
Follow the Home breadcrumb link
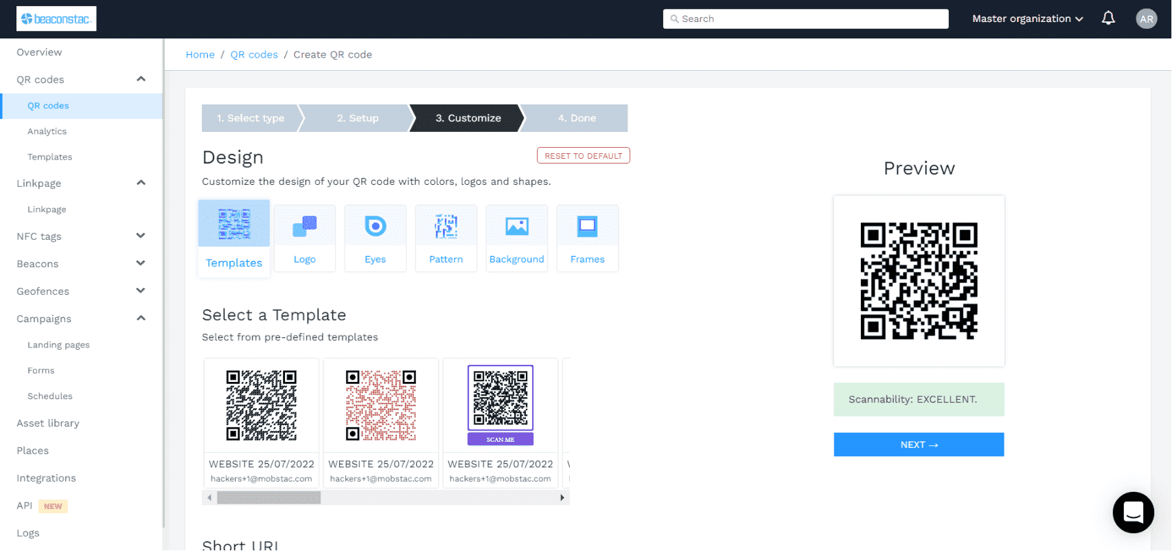point(200,55)
